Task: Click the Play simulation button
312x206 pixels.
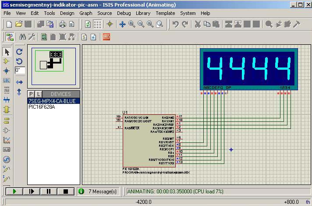Action: pyautogui.click(x=14, y=192)
